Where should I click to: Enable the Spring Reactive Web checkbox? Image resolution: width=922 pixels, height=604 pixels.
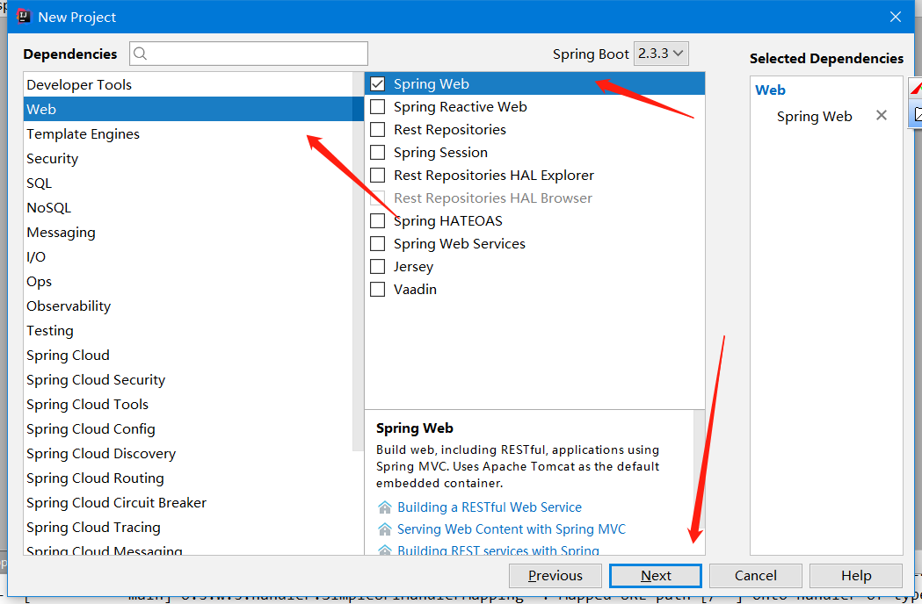click(x=378, y=107)
